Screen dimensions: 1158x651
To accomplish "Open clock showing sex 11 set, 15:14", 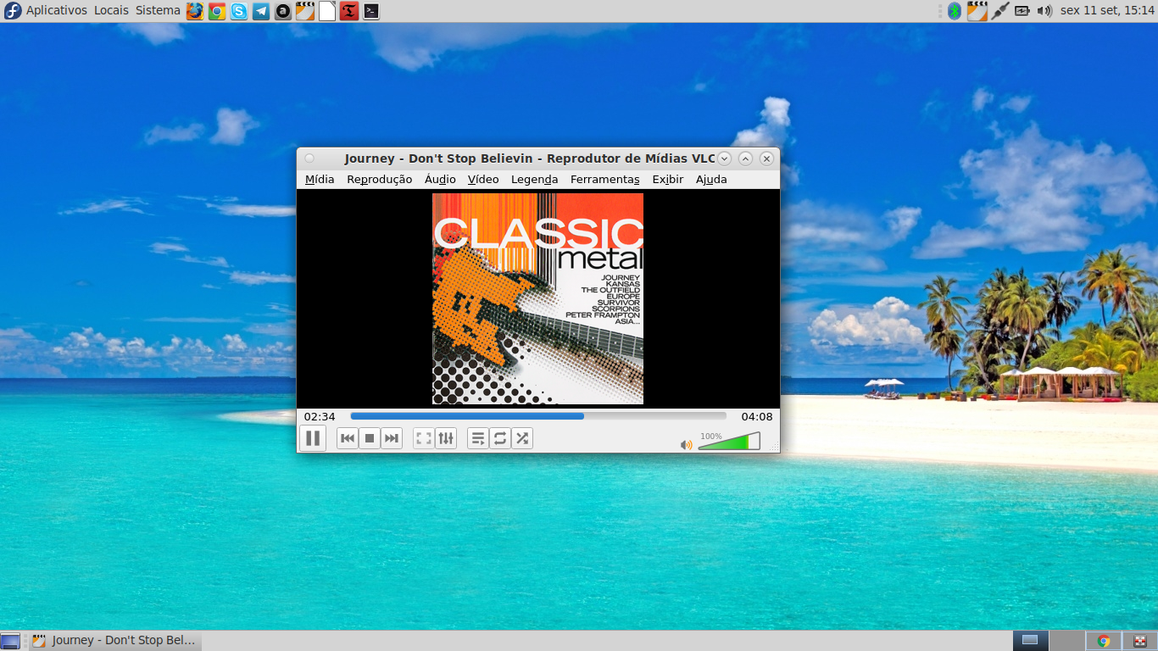I will point(1107,10).
